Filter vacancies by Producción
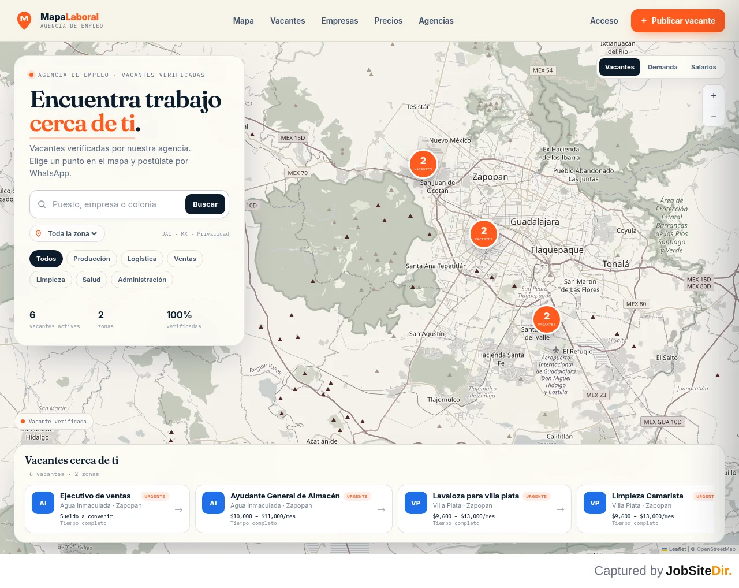This screenshot has height=588, width=739. point(92,259)
